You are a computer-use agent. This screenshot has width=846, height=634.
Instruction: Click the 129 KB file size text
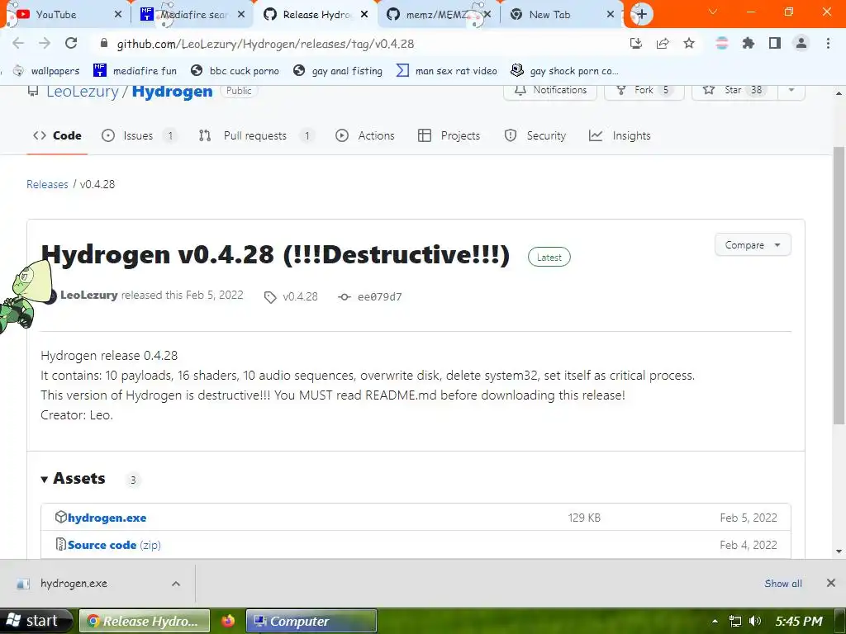(584, 518)
